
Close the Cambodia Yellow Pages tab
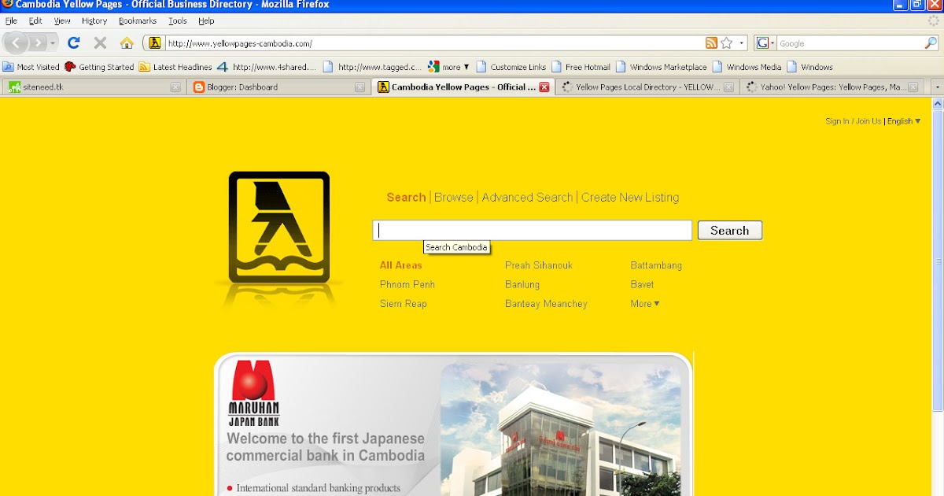pyautogui.click(x=544, y=87)
